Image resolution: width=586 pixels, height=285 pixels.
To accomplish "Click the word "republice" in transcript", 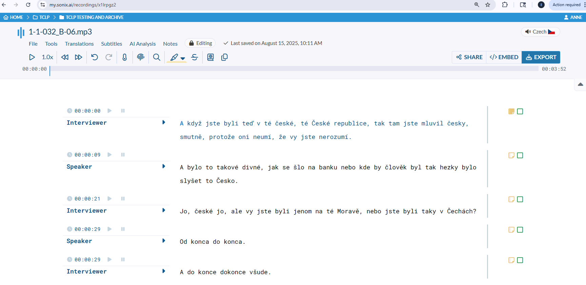I will [350, 123].
